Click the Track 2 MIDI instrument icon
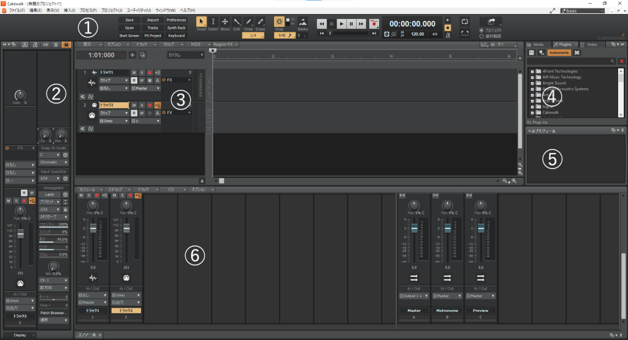The height and width of the screenshot is (340, 628). click(92, 116)
